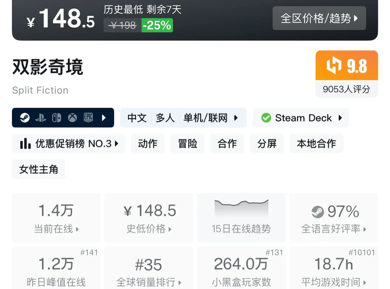This screenshot has width=390, height=289.
Task: Tap the 多人 multiplayer label
Action: click(x=165, y=118)
